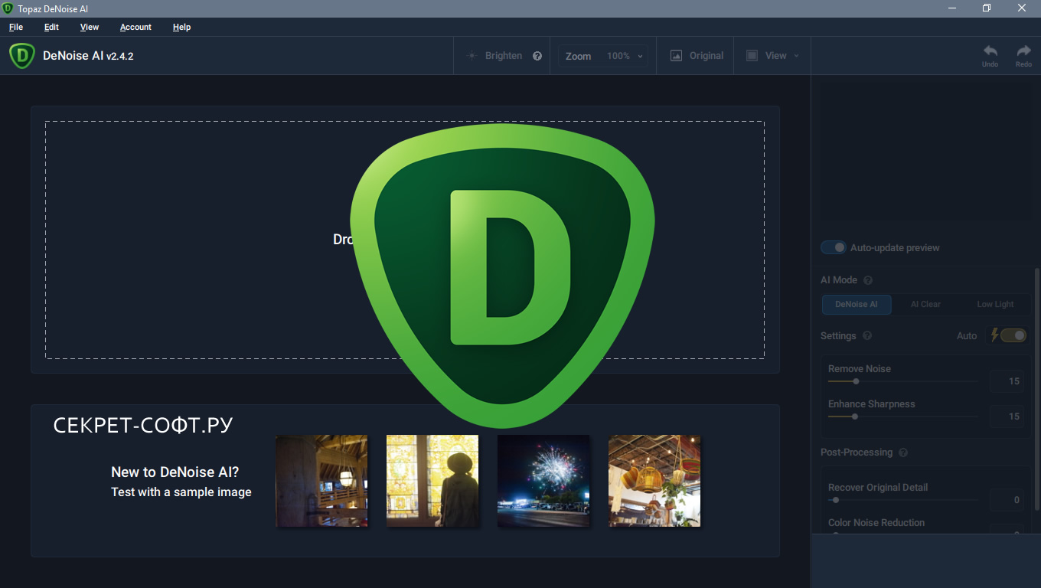
Task: Click the Undo arrow
Action: 990,51
